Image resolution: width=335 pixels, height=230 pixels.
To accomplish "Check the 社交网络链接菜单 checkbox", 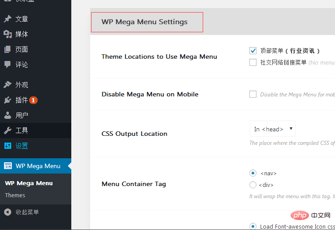I will 253,62.
